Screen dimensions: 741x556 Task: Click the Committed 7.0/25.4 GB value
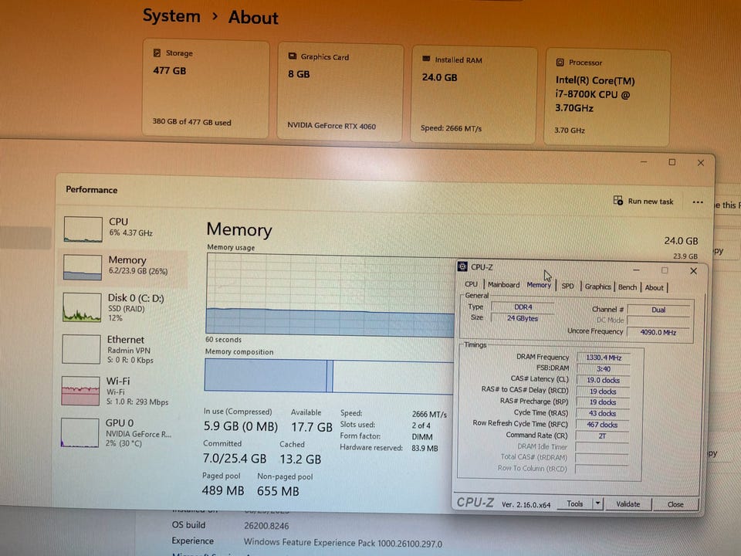click(x=235, y=458)
